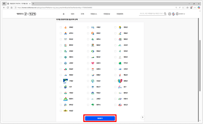The image size is (203, 124).
Task: Click the 서구 region label
Action: point(71,87)
